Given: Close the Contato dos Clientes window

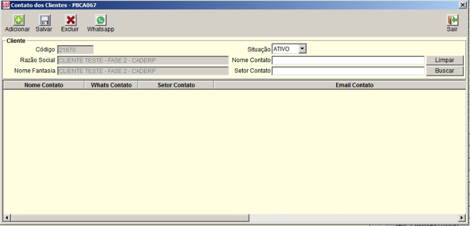Looking at the screenshot, I should 462,5.
